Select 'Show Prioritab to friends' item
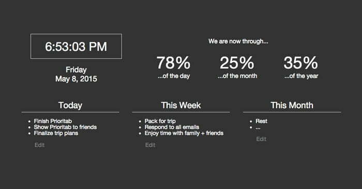The width and height of the screenshot is (362, 189). pyautogui.click(x=65, y=127)
